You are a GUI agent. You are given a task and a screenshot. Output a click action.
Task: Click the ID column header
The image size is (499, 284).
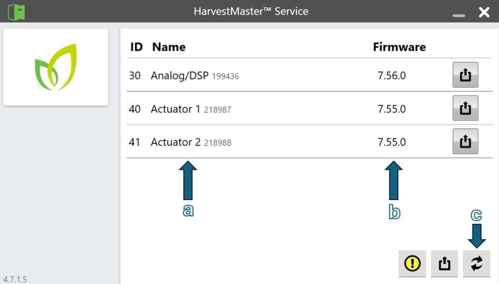tap(136, 46)
